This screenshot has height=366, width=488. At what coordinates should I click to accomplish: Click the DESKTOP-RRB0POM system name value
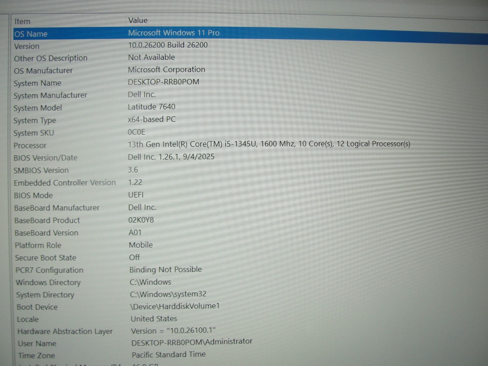coord(163,82)
